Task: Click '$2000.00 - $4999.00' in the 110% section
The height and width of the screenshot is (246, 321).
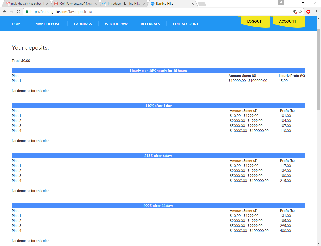Action: point(246,121)
